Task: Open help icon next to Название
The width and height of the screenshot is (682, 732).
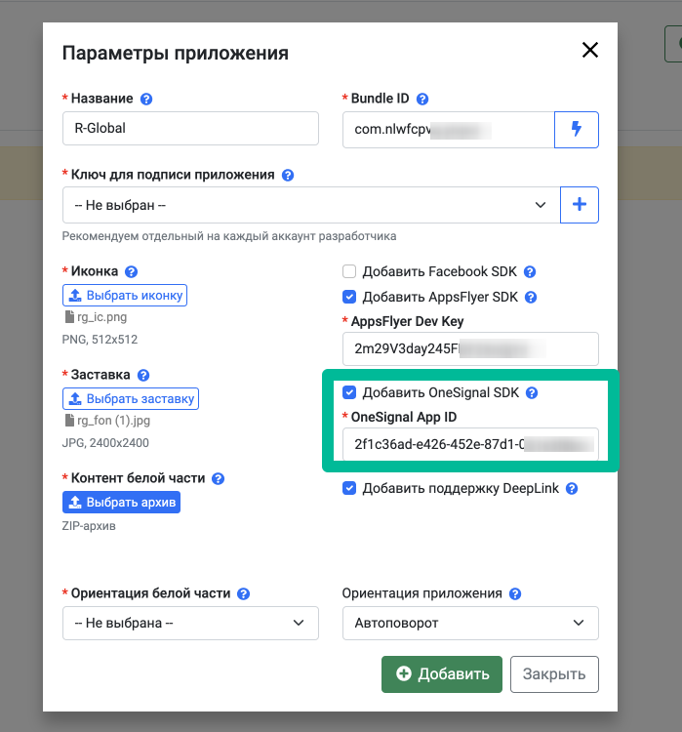Action: pos(146,99)
